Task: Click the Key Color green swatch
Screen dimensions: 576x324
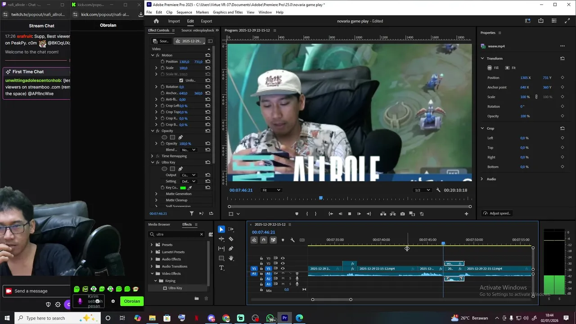Action: point(183,188)
